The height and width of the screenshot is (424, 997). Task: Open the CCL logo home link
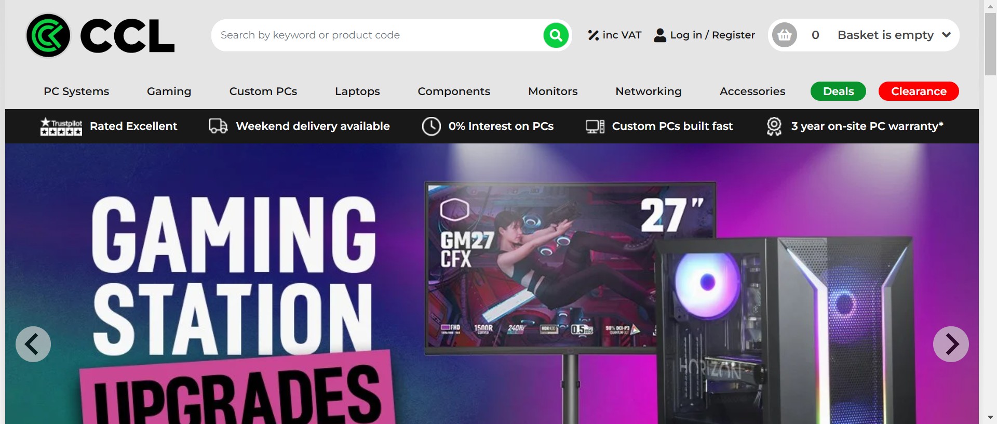pyautogui.click(x=100, y=35)
